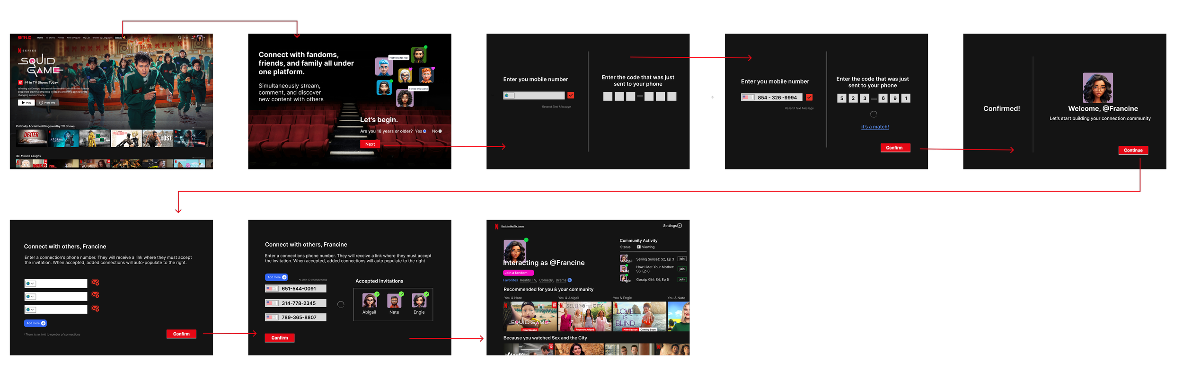The image size is (1183, 389).
Task: Open country dropdown in second connection field
Action: point(31,297)
